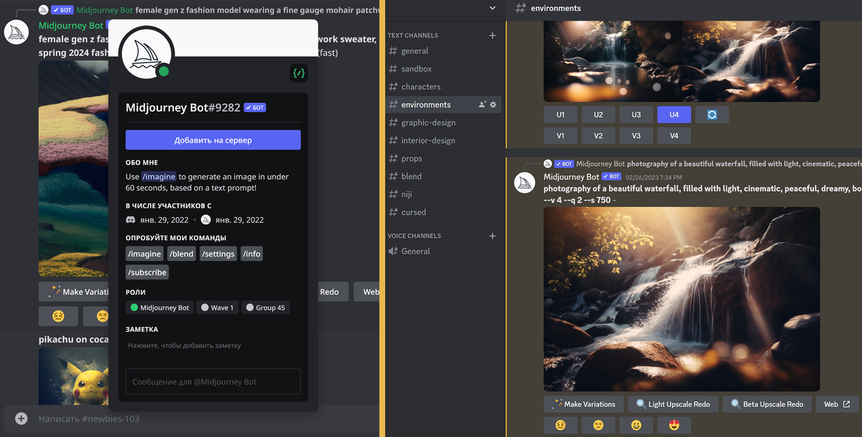React with the heart-eyes emoji under waterfall image
Viewport: 862px width, 437px height.
click(x=674, y=425)
